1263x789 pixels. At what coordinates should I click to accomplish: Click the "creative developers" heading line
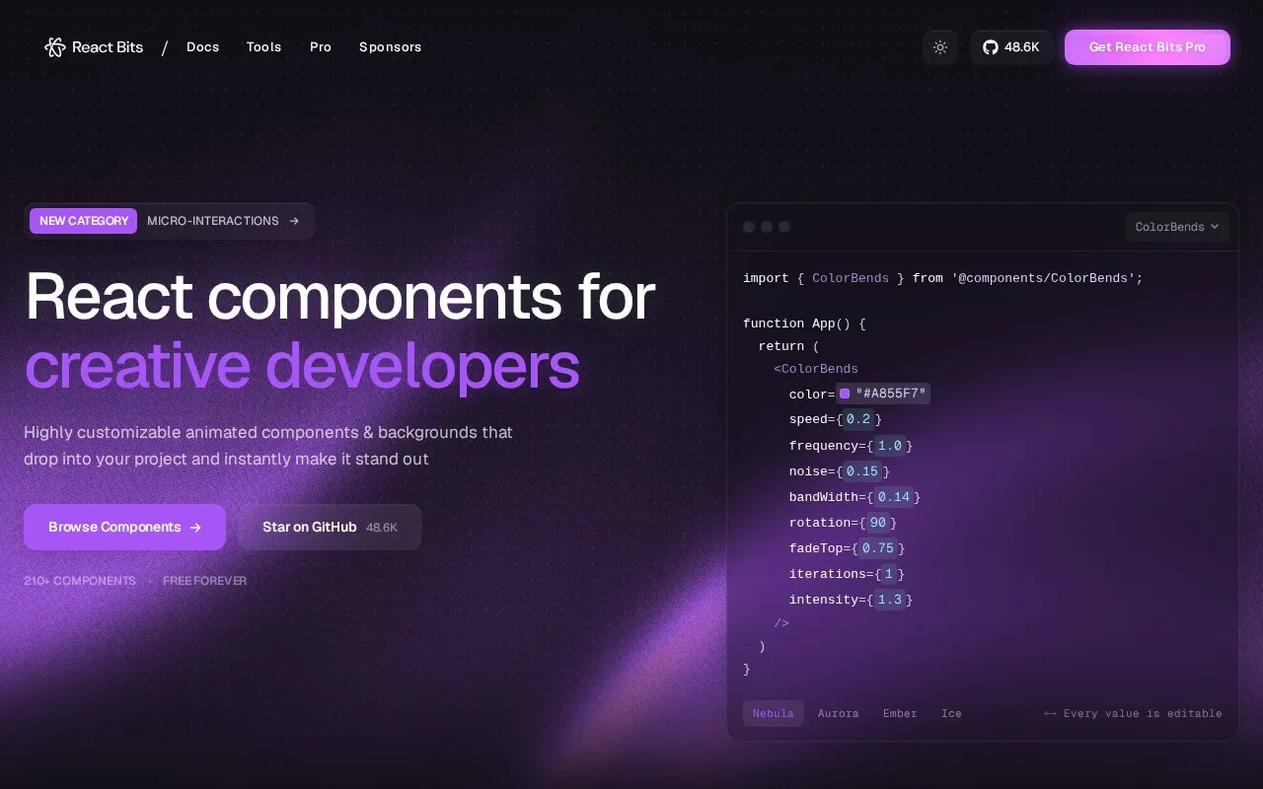302,366
